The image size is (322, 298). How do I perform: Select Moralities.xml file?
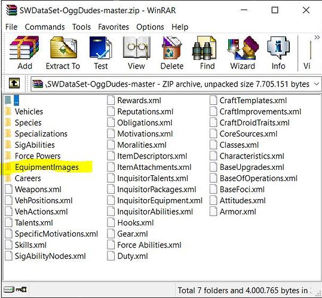click(137, 145)
